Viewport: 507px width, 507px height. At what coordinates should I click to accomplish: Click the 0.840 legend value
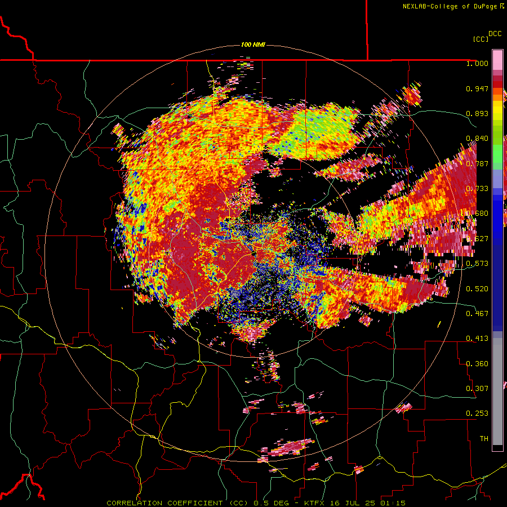pos(477,139)
